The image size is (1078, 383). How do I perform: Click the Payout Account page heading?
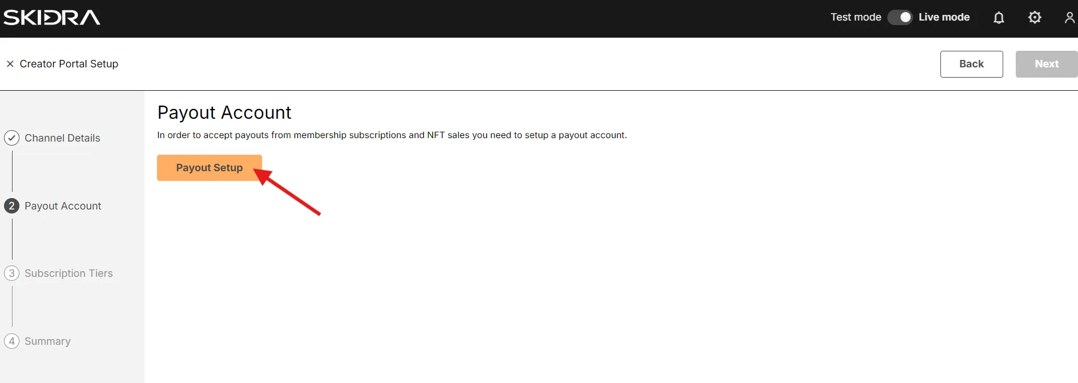point(224,112)
